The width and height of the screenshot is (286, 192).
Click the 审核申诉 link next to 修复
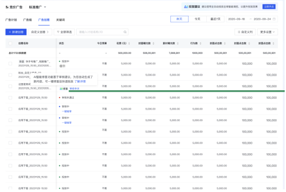pos(75,89)
